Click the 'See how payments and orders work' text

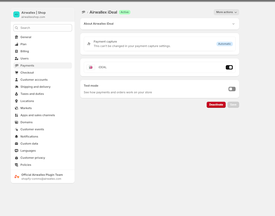[118, 92]
